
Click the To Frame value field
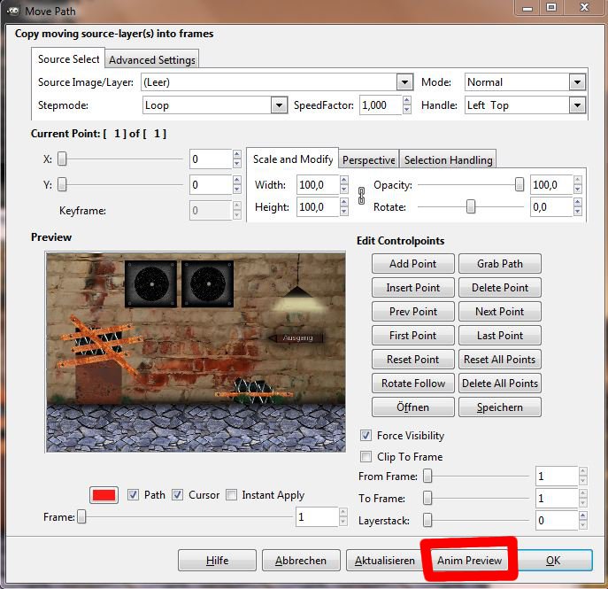pyautogui.click(x=557, y=498)
